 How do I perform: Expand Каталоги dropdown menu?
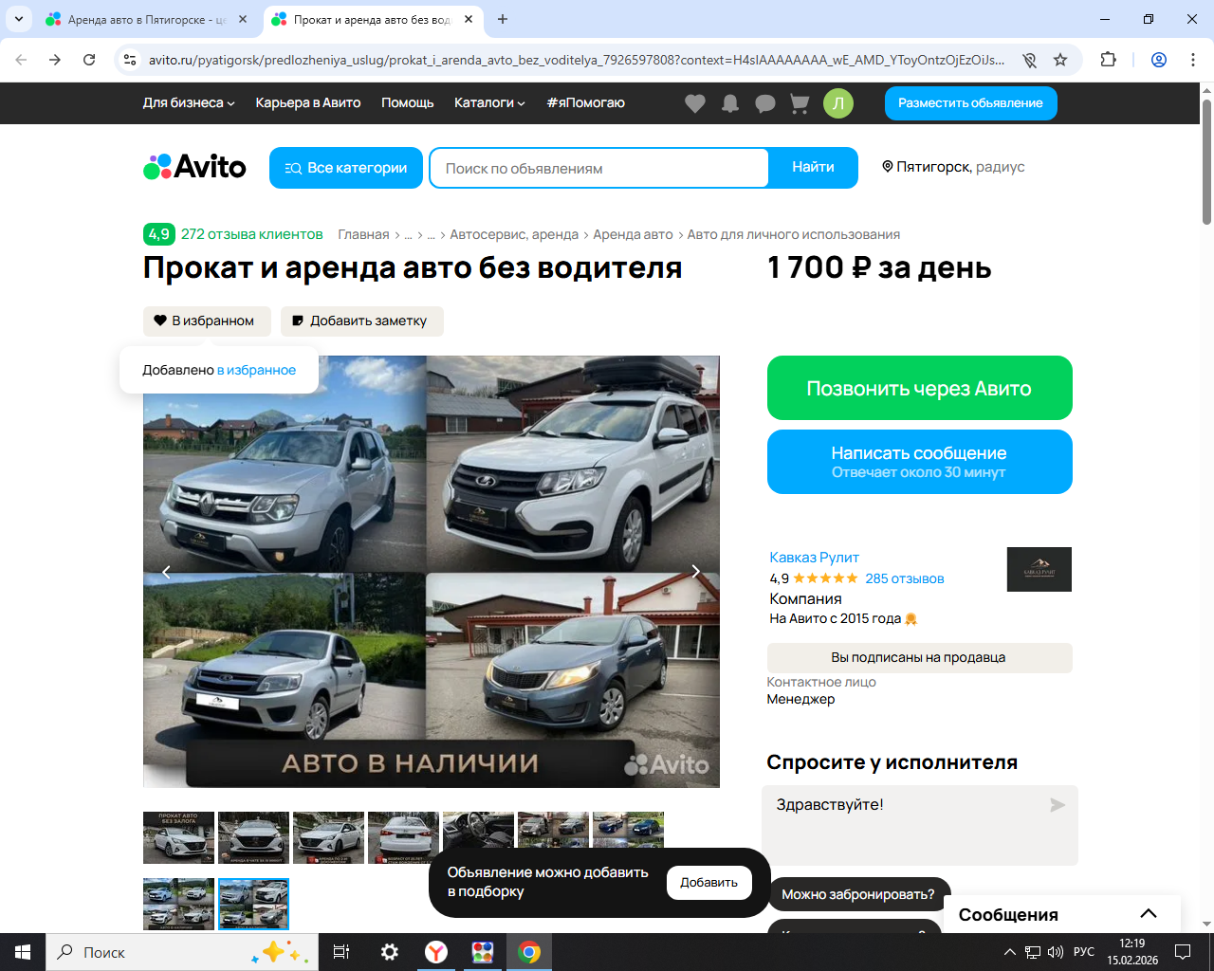[489, 103]
